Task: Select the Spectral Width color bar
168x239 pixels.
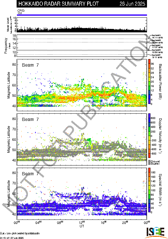Action: (x=149, y=190)
